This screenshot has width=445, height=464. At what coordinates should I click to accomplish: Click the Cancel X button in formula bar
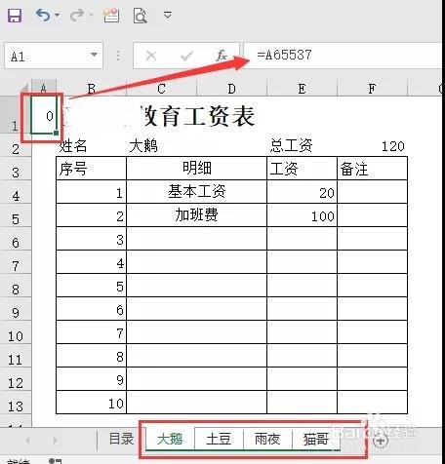click(151, 56)
